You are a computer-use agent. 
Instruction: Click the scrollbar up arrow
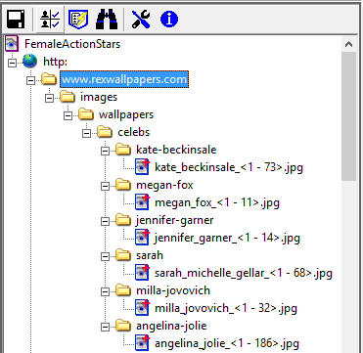(349, 44)
